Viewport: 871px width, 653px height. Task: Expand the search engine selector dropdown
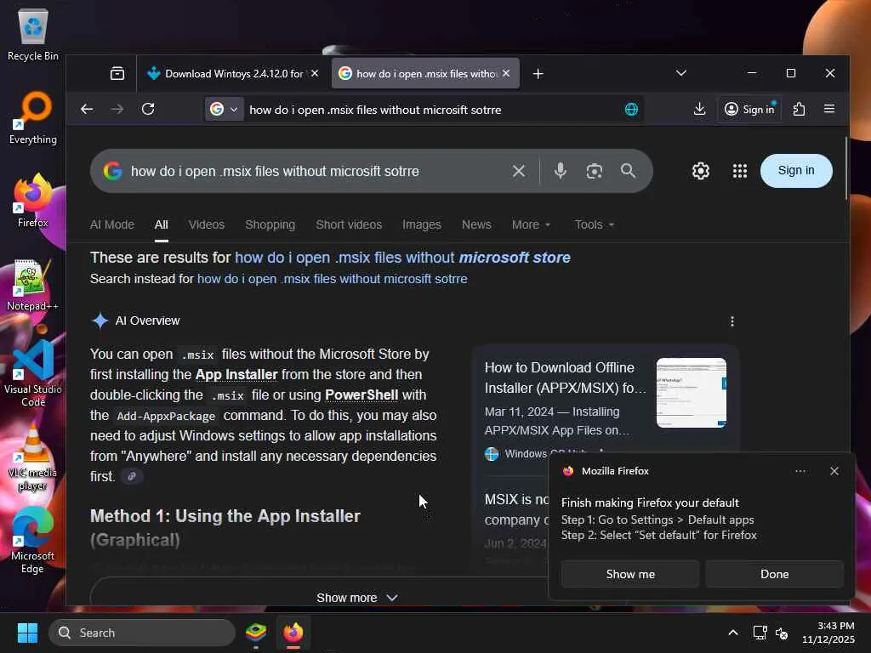click(224, 110)
